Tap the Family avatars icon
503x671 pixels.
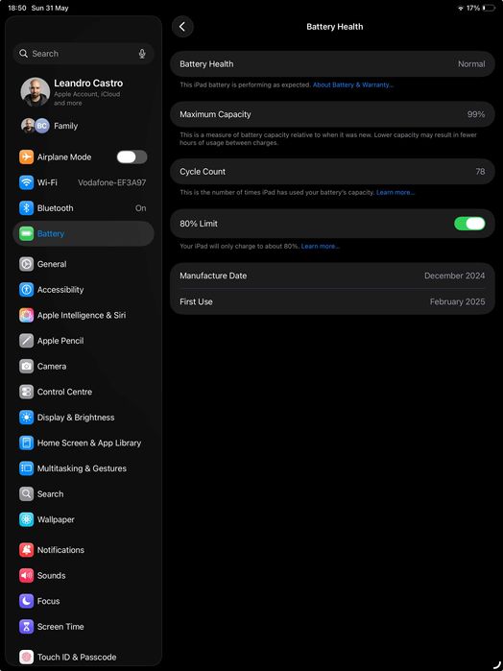pyautogui.click(x=36, y=126)
